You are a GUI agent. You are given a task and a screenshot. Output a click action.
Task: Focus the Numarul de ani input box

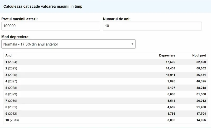152,26
